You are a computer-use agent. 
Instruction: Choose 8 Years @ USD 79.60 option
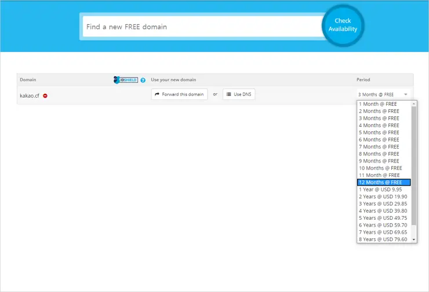pyautogui.click(x=383, y=239)
